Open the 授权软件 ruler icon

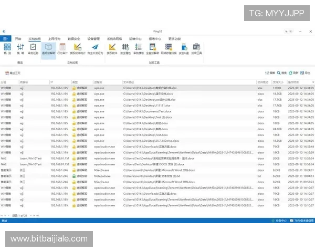coord(112,49)
